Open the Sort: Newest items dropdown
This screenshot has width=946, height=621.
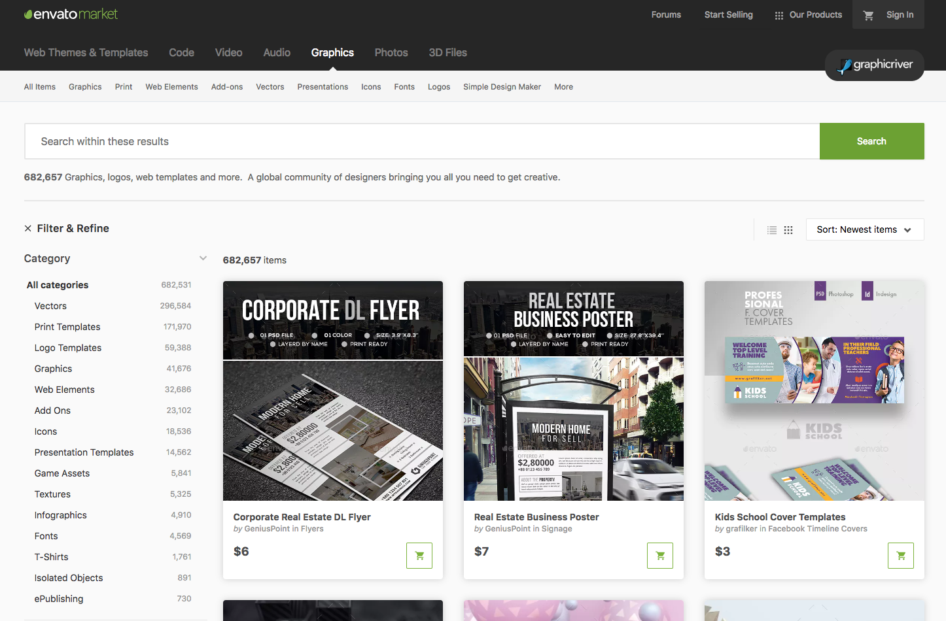pyautogui.click(x=865, y=229)
